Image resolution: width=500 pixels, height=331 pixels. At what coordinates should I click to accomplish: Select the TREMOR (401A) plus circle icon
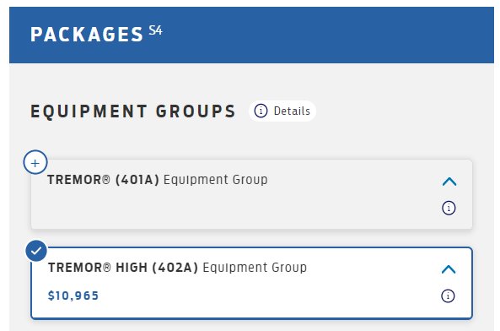click(35, 162)
